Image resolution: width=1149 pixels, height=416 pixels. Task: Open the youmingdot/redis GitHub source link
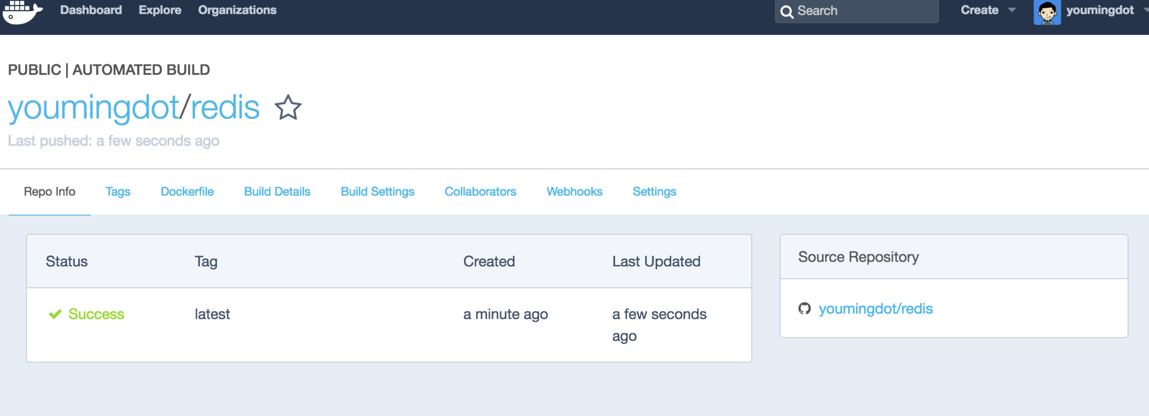click(x=875, y=308)
